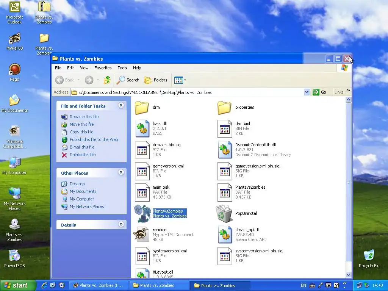Collapse File and Folder Tasks panel

(x=121, y=105)
